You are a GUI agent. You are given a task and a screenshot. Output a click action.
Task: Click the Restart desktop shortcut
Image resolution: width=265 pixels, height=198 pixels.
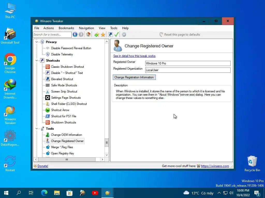(10, 164)
